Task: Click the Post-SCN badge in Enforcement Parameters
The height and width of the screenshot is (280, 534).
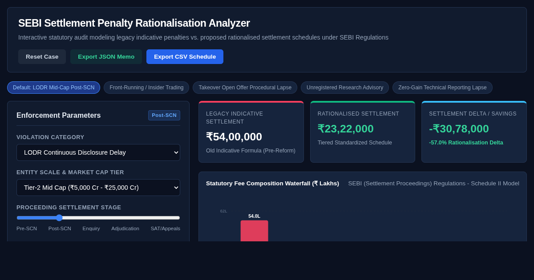Action: pyautogui.click(x=164, y=115)
